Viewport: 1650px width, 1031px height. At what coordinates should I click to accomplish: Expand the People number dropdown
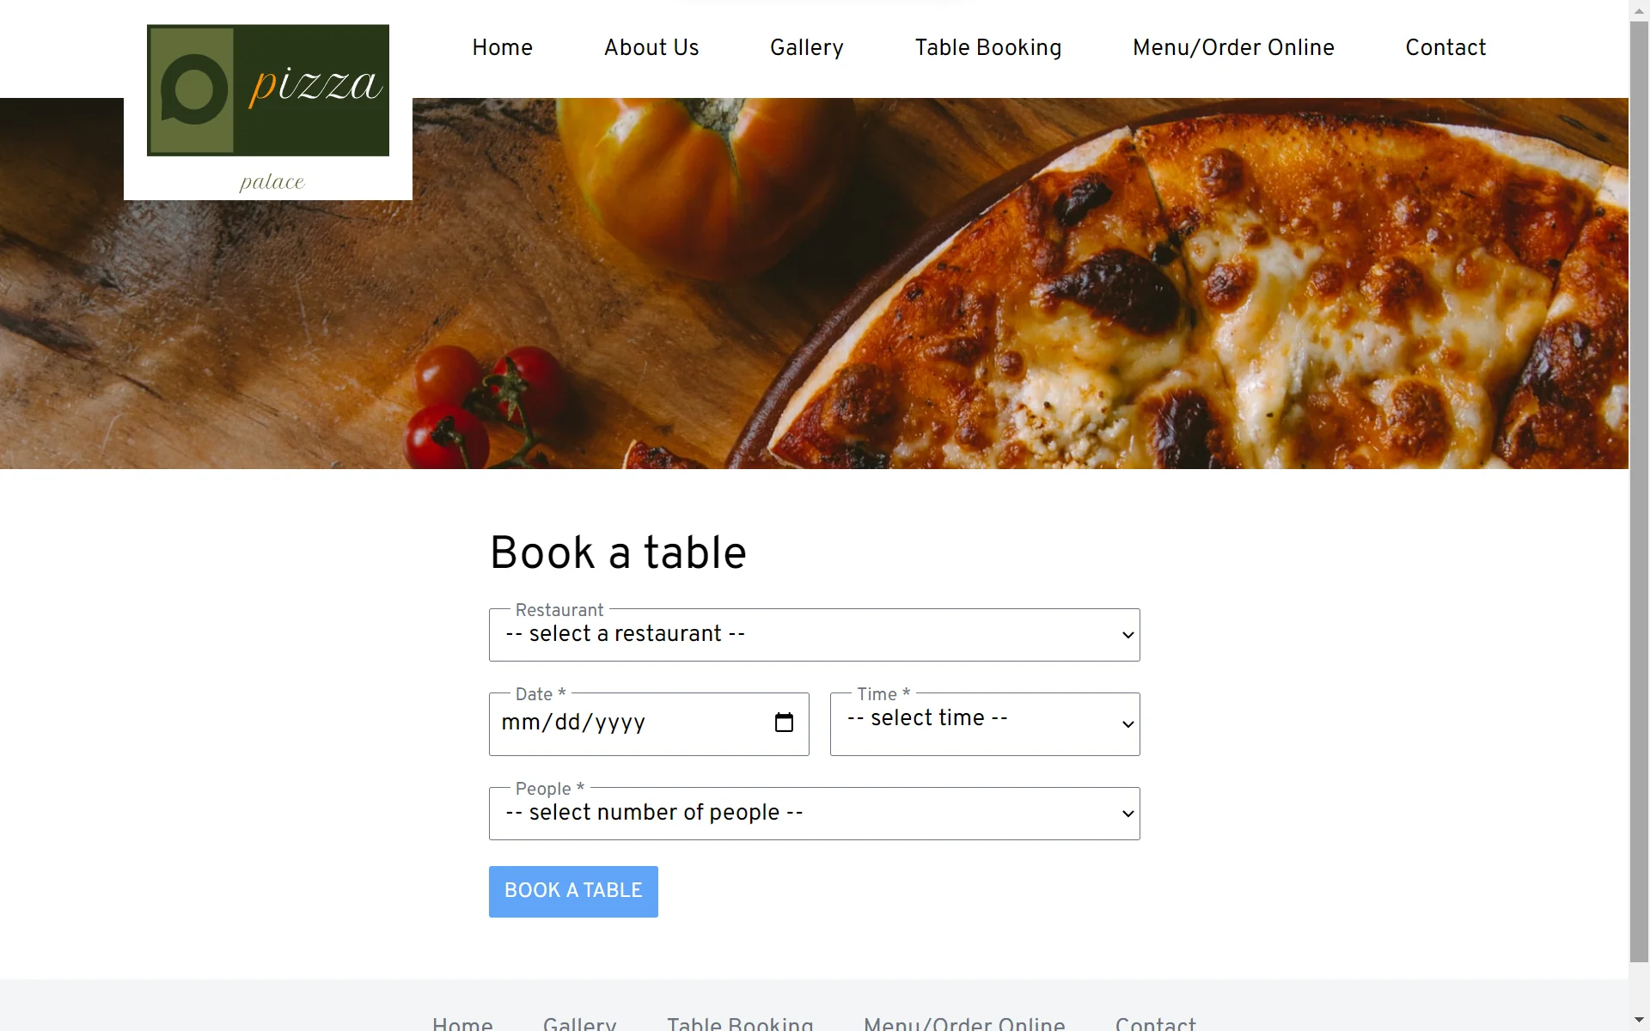point(814,814)
